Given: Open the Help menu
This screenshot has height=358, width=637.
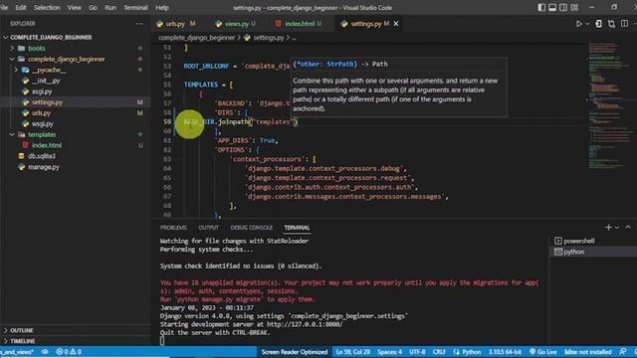Looking at the screenshot, I should (162, 7).
